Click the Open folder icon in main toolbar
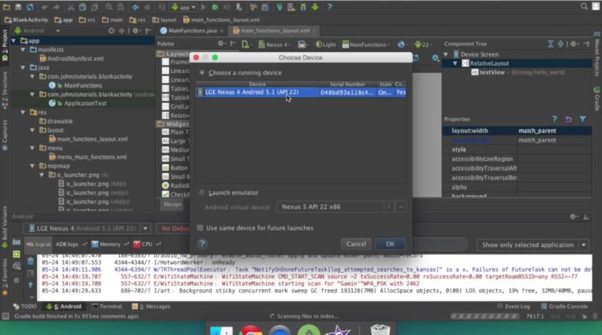This screenshot has width=602, height=335. coord(7,7)
